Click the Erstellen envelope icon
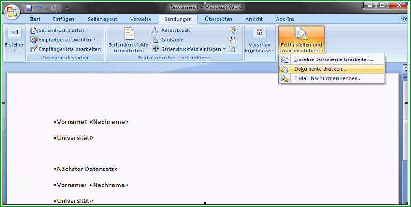The width and height of the screenshot is (411, 207). click(15, 33)
